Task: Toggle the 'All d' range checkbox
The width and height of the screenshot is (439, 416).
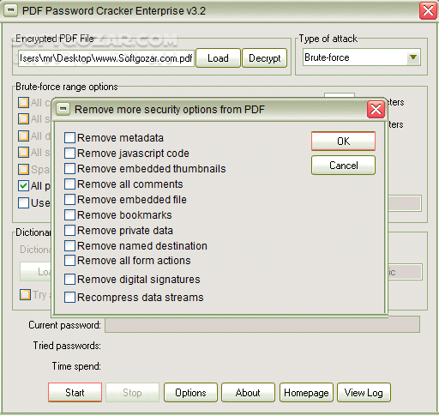Action: coord(23,136)
